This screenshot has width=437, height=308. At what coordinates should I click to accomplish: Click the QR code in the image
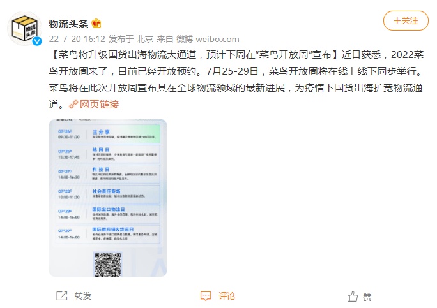(108, 264)
